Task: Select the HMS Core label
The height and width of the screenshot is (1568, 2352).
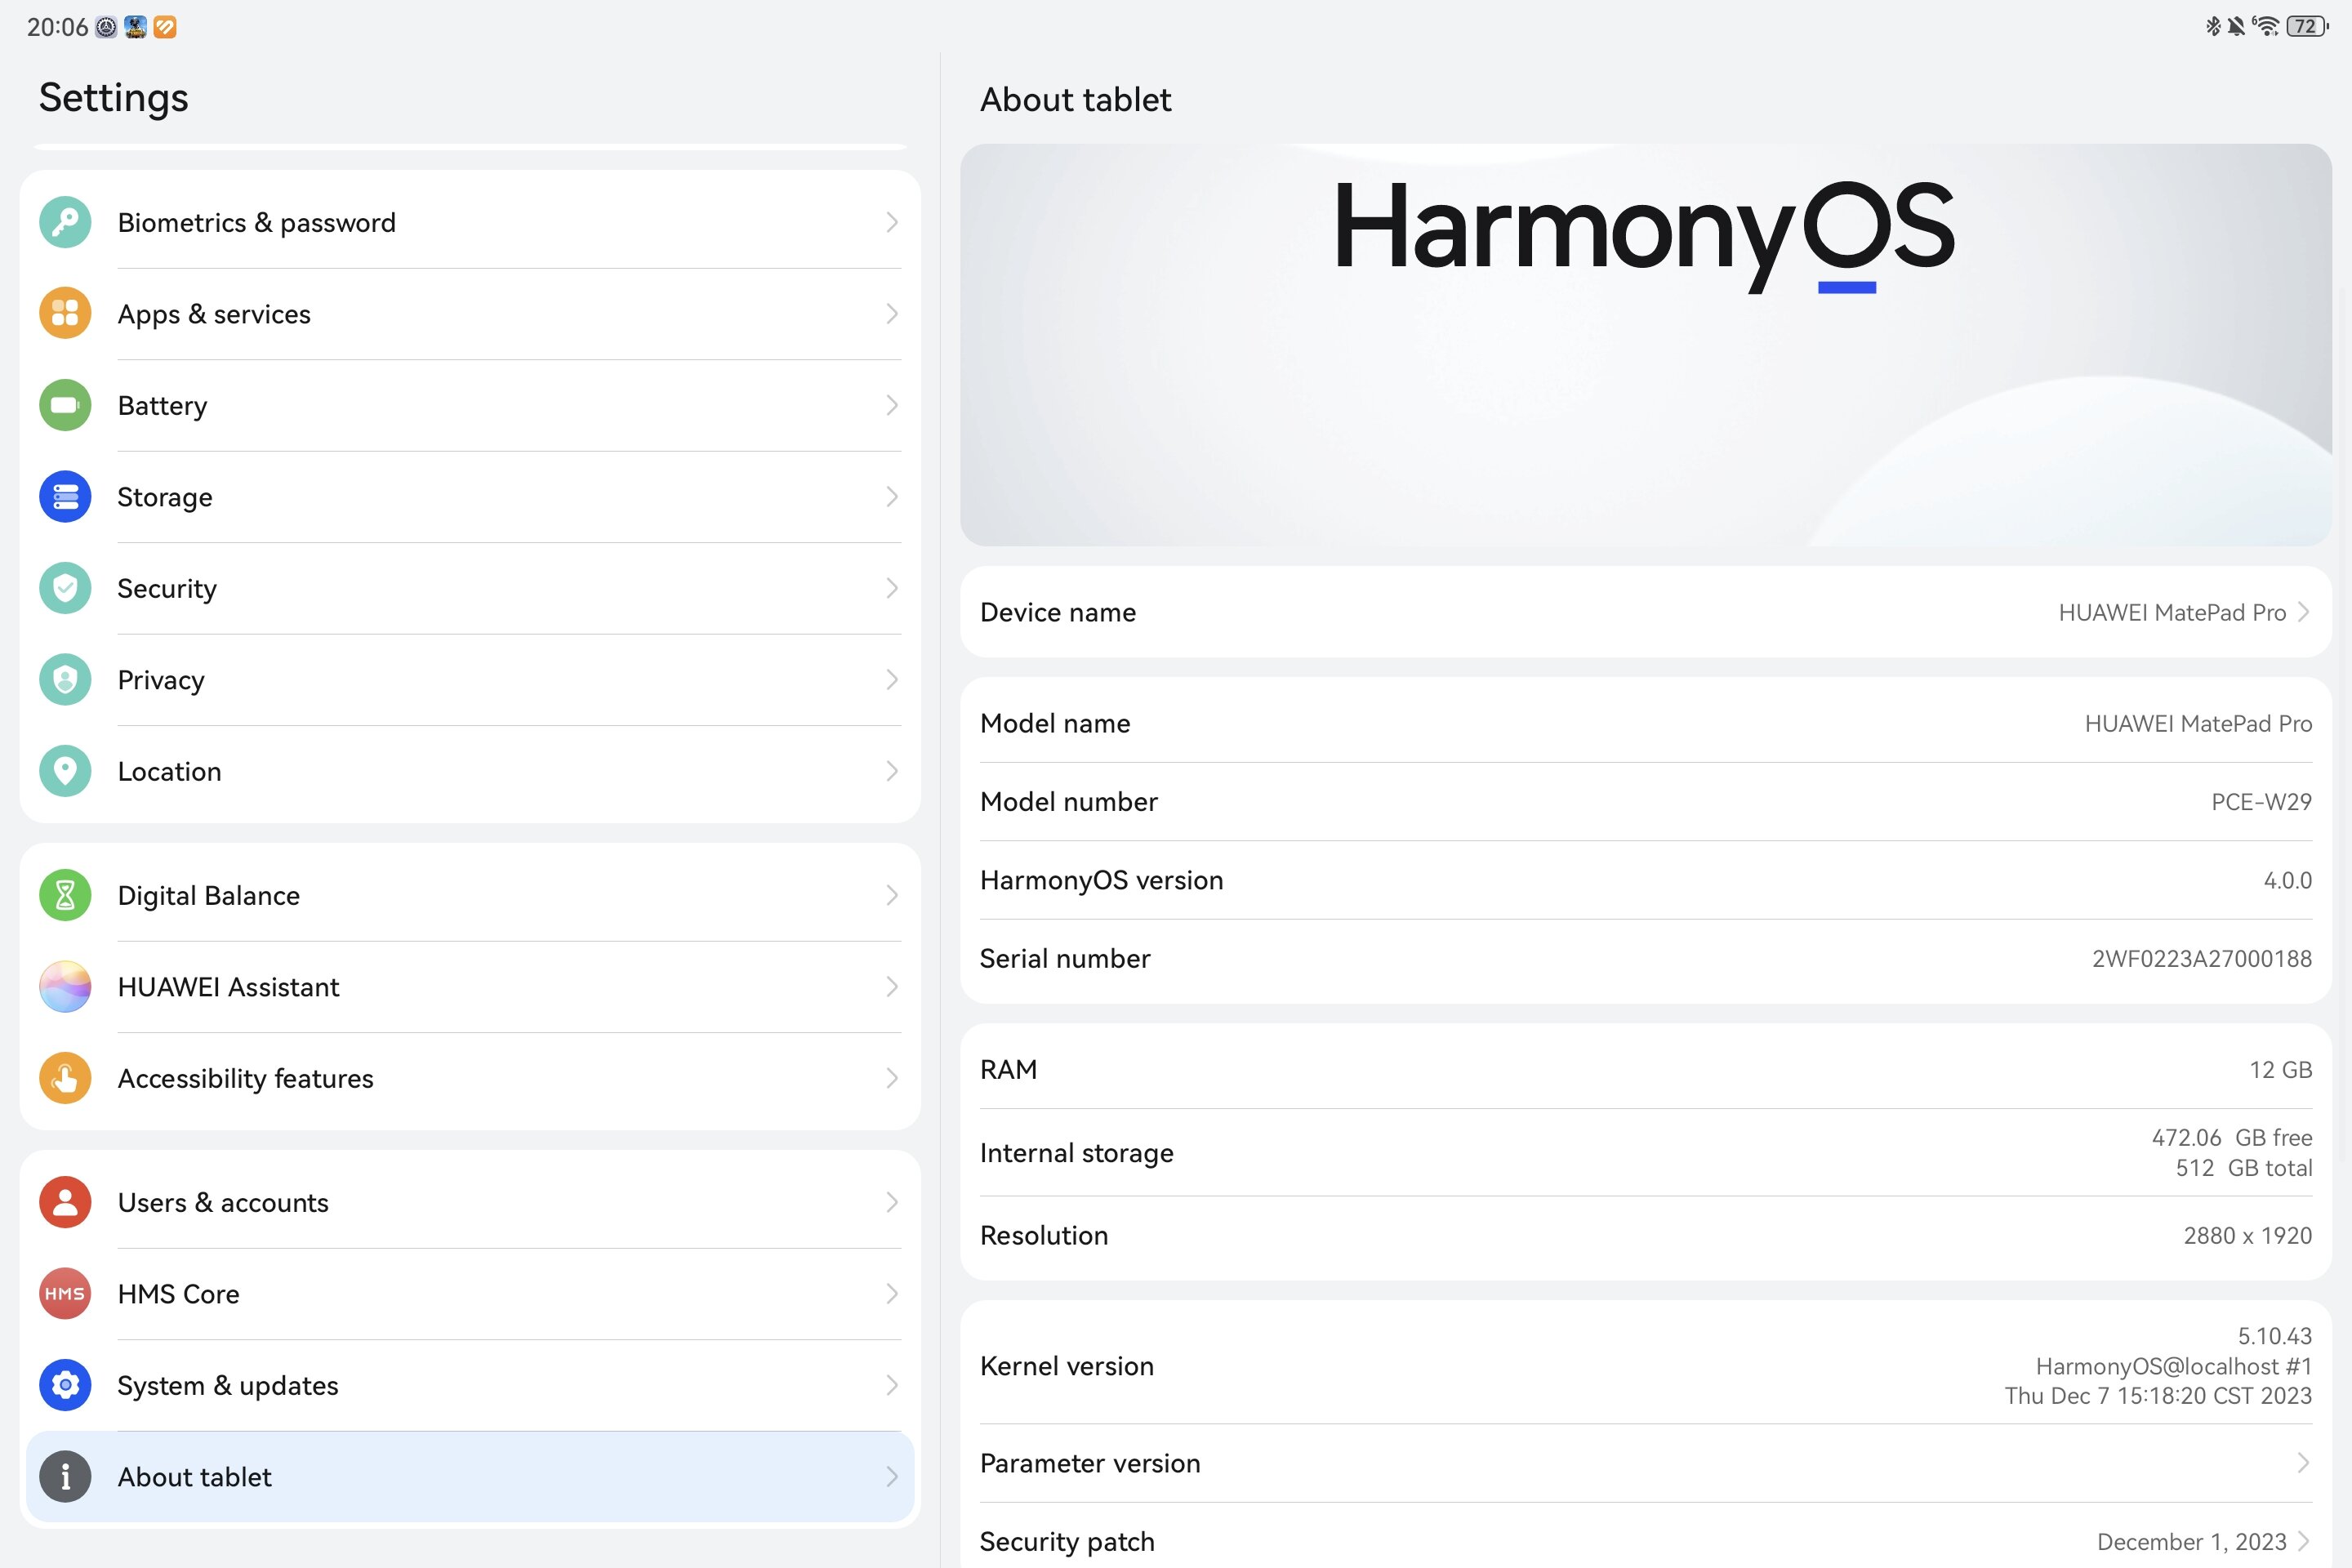Action: click(x=178, y=1294)
